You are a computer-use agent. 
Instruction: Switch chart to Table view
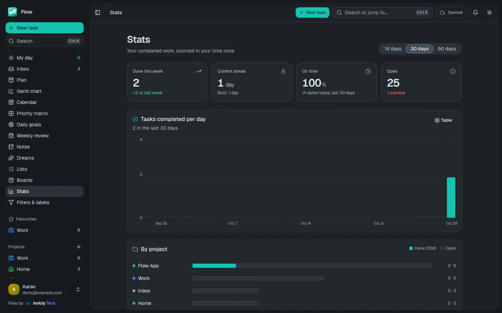[x=443, y=120]
